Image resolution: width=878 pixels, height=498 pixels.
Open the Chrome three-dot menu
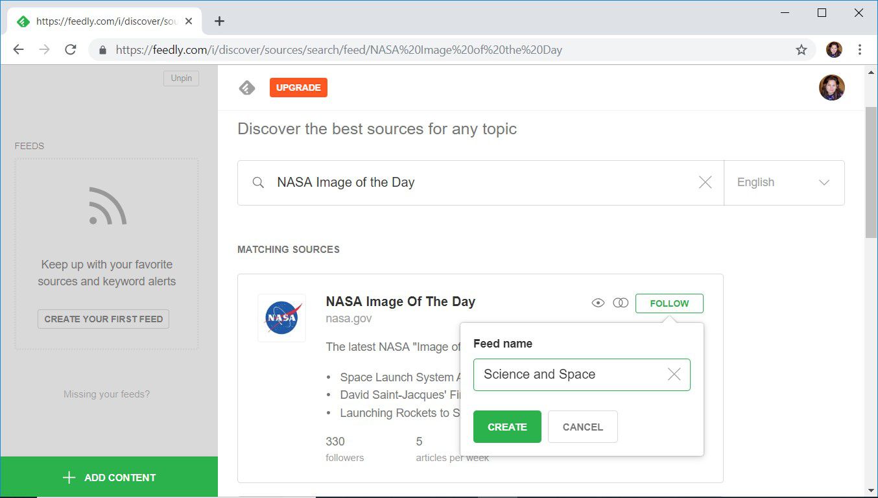click(860, 50)
